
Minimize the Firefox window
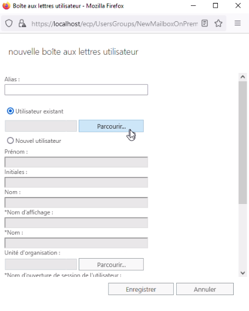point(193,5)
